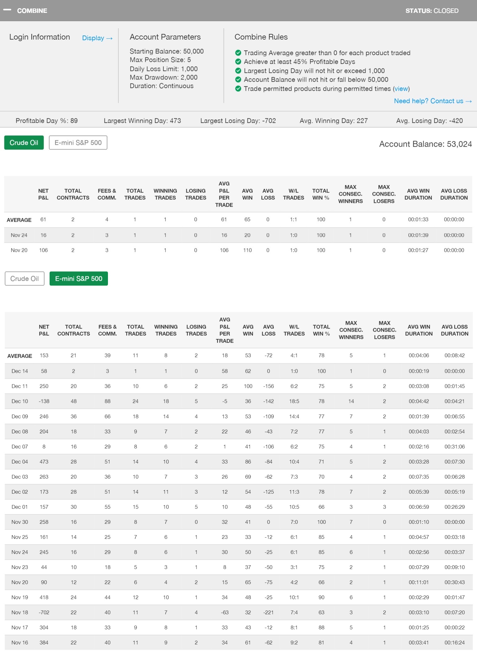
Task: Select the Dec 10 row in E-mini table
Action: 20,401
